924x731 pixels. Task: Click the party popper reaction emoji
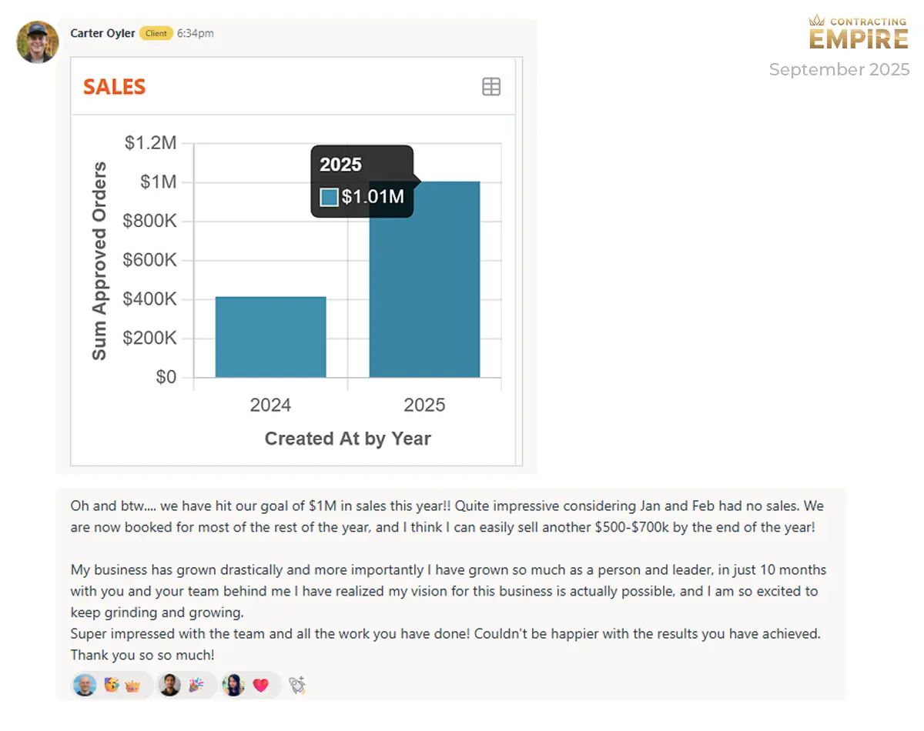coord(196,685)
